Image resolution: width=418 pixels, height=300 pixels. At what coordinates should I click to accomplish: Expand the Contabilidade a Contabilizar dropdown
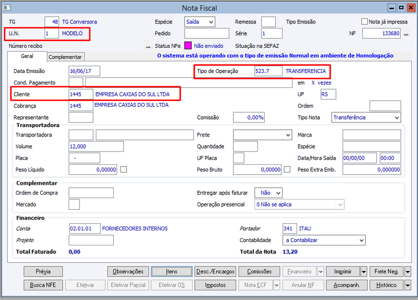click(x=324, y=240)
